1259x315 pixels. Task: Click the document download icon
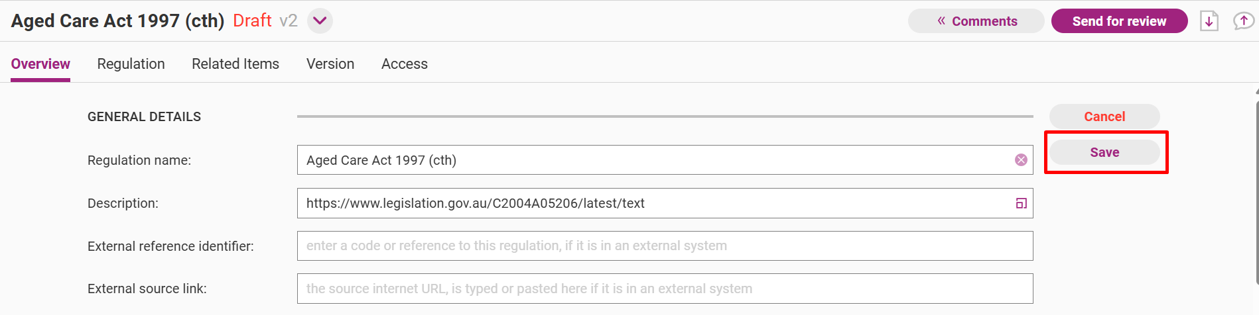(1209, 21)
